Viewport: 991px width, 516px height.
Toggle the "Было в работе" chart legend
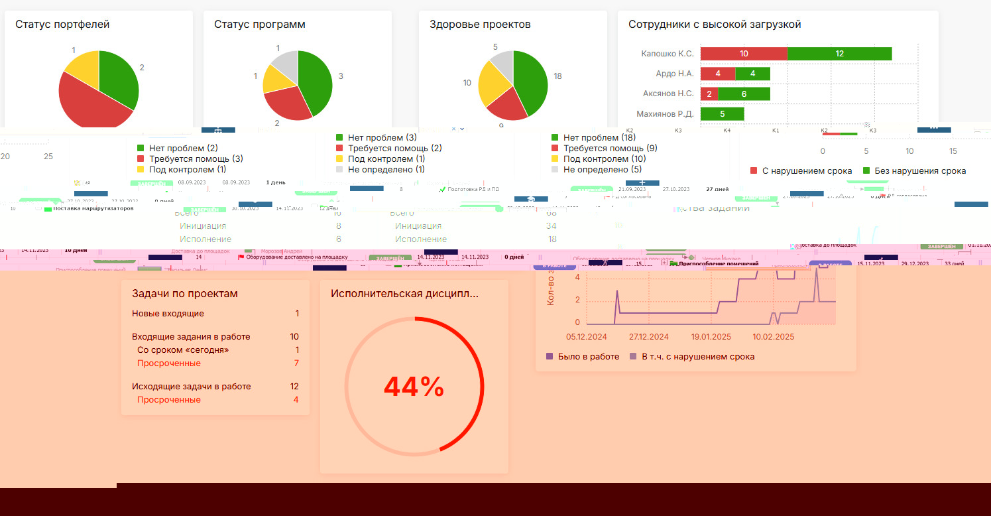pos(582,357)
